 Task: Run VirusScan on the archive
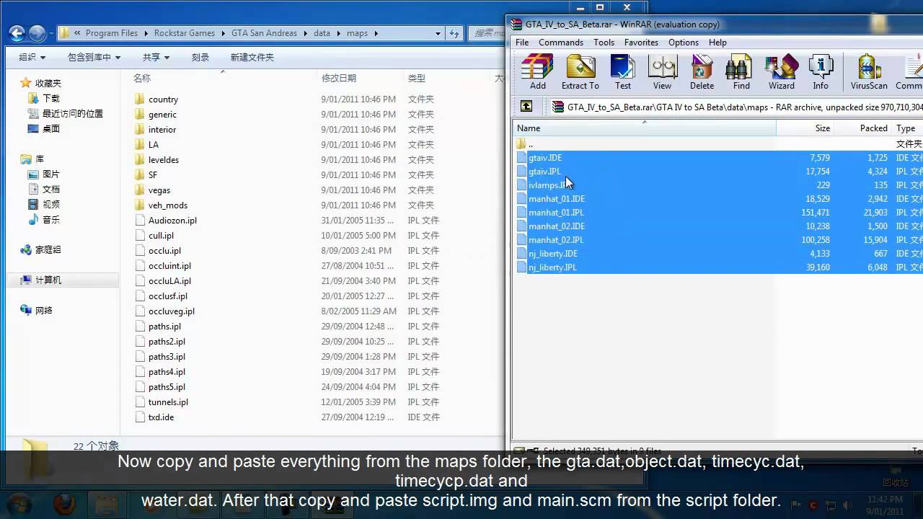869,72
